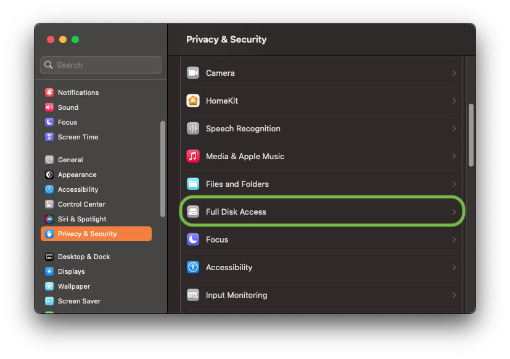The width and height of the screenshot is (510, 359).
Task: Click the Notifications bell icon in the sidebar
Action: point(49,93)
